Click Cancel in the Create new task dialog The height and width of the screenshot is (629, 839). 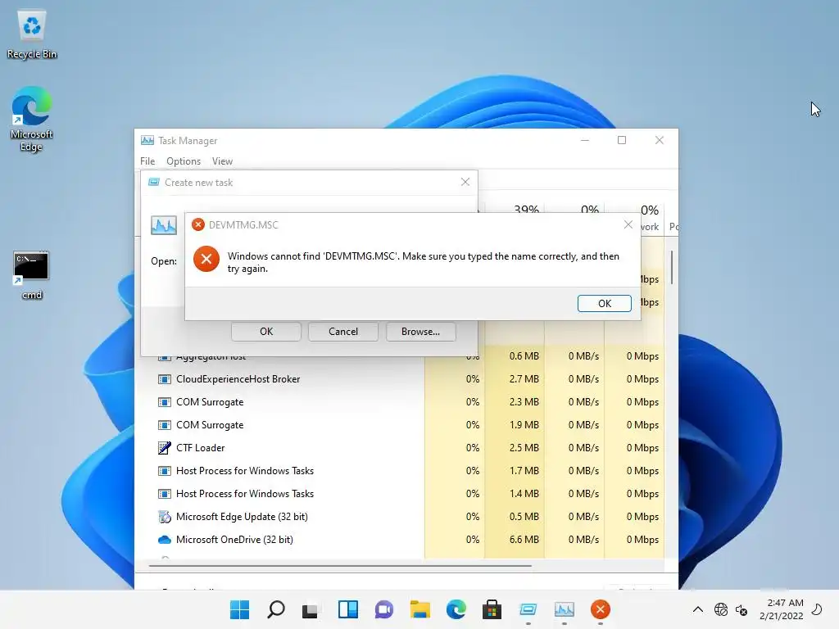click(343, 332)
